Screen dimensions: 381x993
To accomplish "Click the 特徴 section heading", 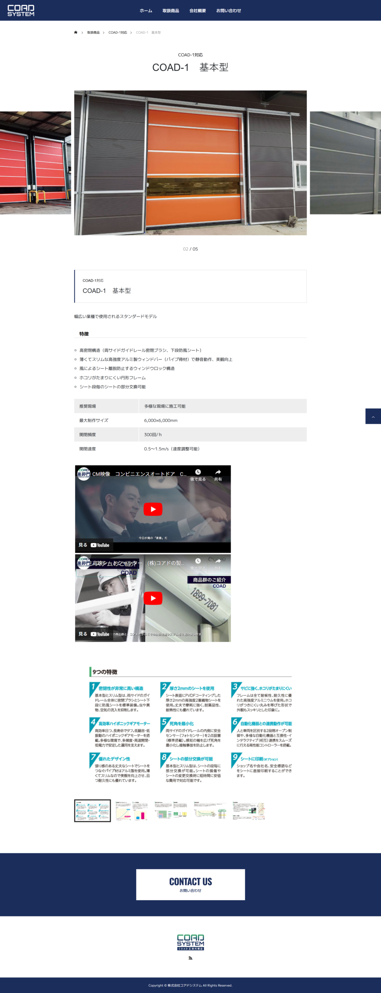I will click(84, 334).
